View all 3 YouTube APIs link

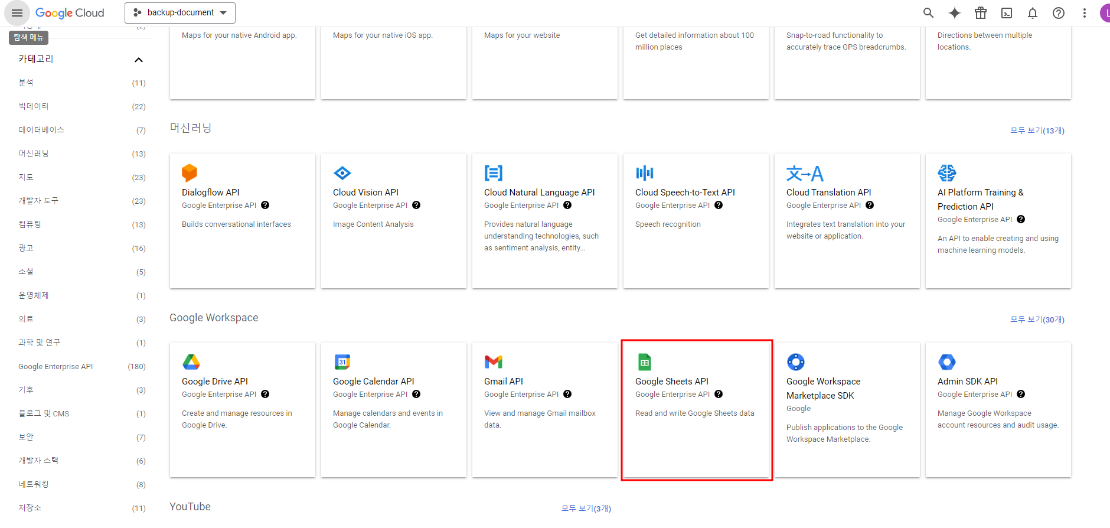[x=586, y=509]
